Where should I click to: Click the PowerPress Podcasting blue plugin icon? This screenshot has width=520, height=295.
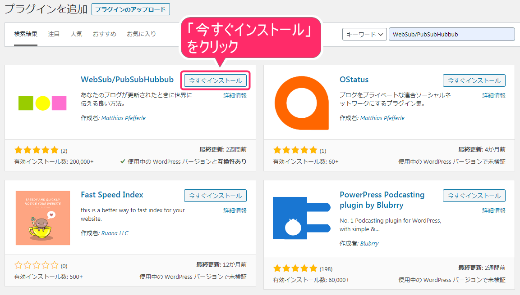click(302, 218)
